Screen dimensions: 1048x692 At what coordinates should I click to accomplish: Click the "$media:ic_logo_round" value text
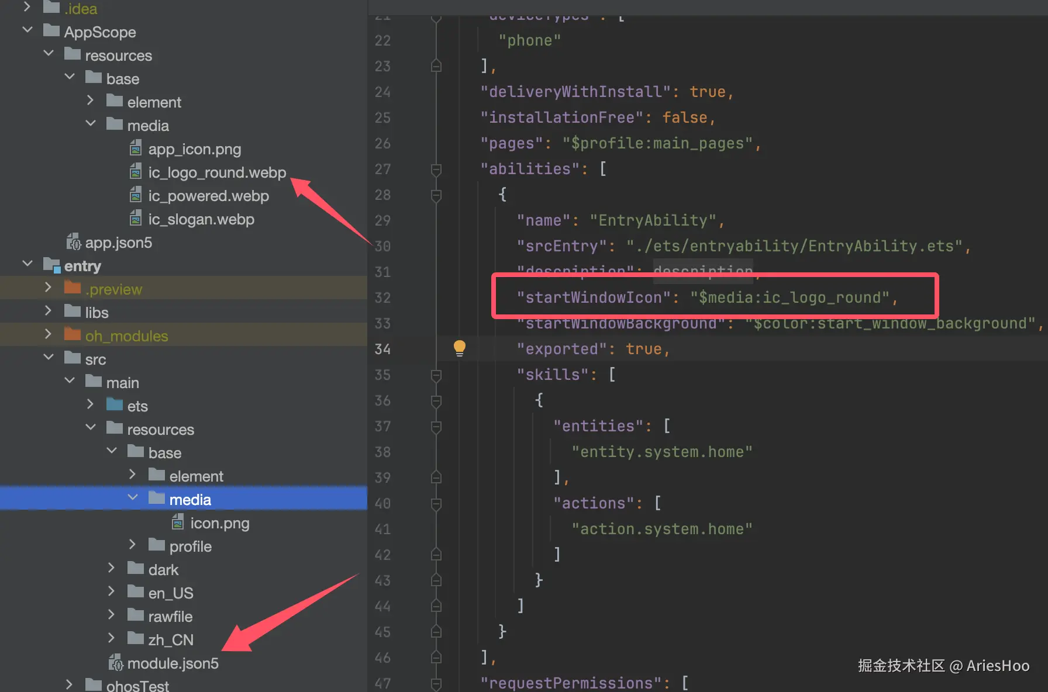[x=790, y=297]
